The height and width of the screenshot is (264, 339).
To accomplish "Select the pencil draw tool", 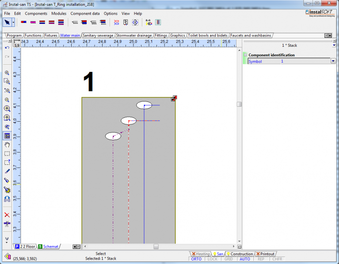I will (x=7, y=171).
